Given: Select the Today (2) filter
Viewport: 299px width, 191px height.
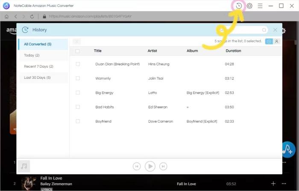Looking at the screenshot, I should pos(44,55).
